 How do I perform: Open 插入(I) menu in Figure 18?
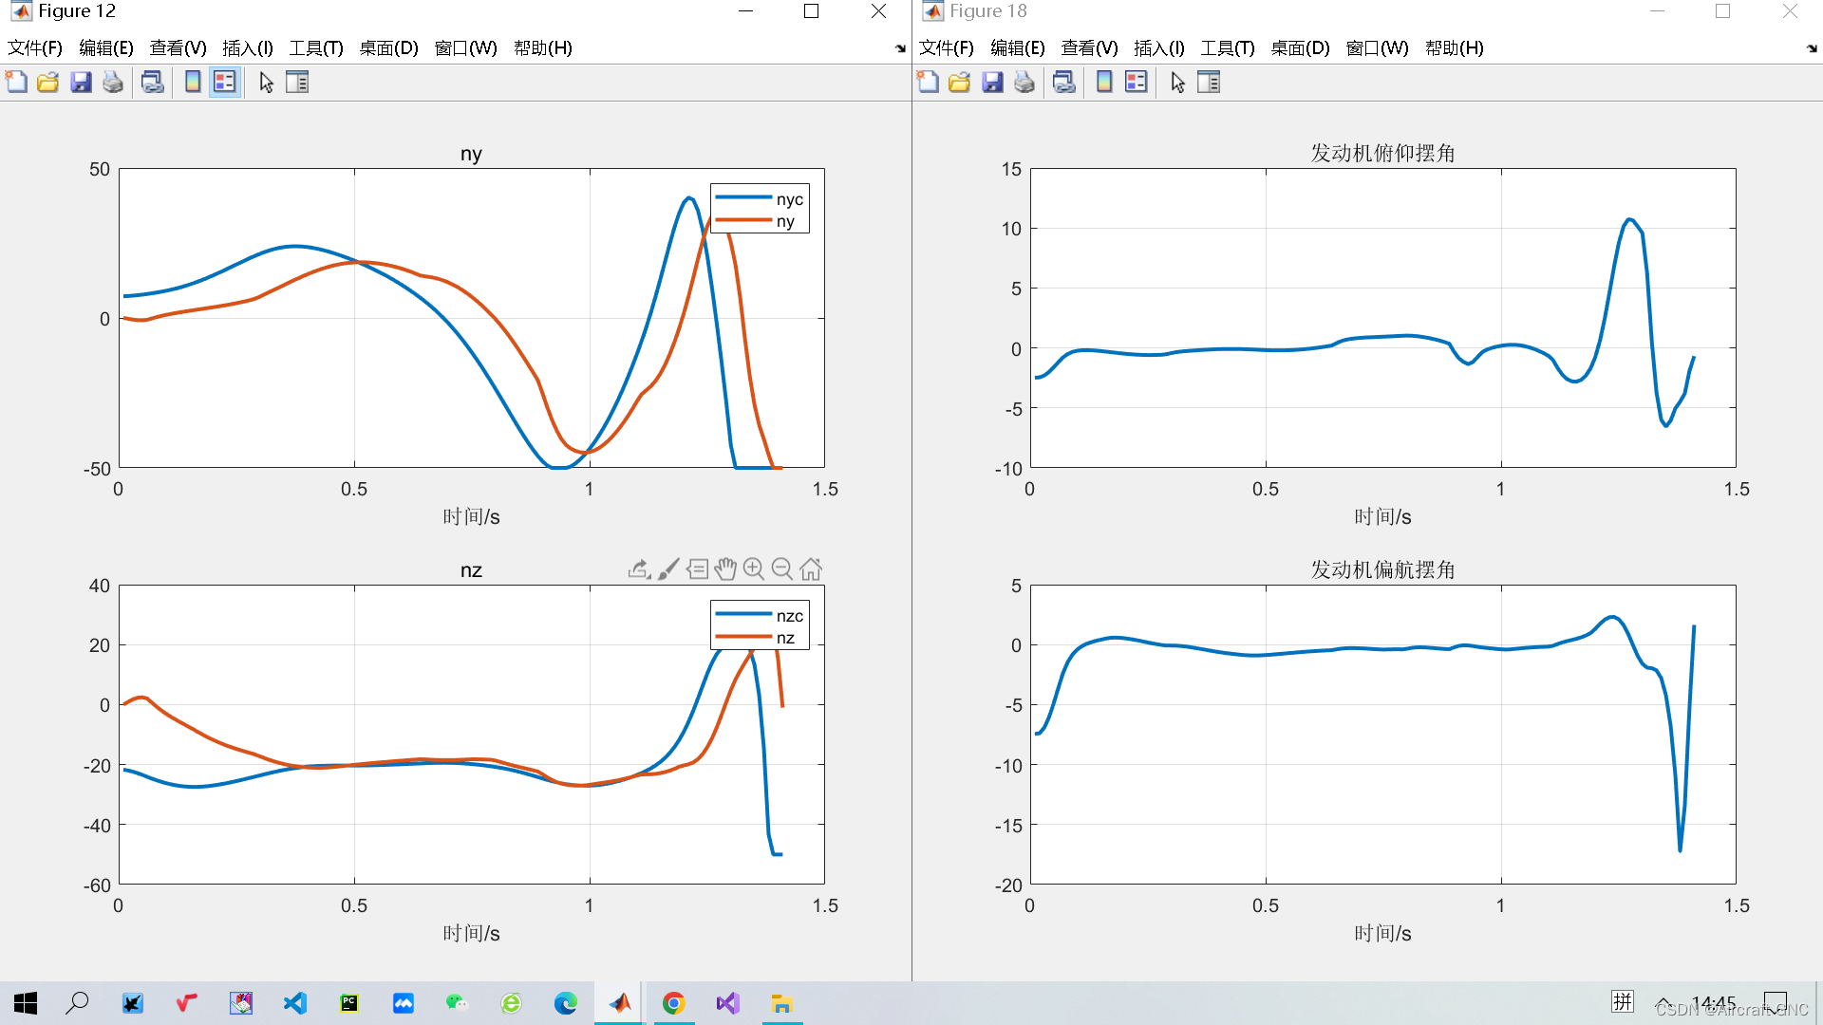(1158, 48)
